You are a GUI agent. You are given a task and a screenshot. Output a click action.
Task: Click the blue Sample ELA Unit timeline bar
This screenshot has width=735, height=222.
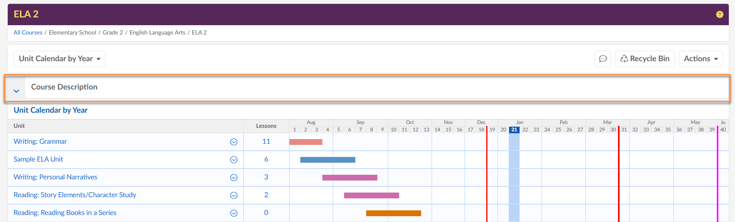point(327,160)
